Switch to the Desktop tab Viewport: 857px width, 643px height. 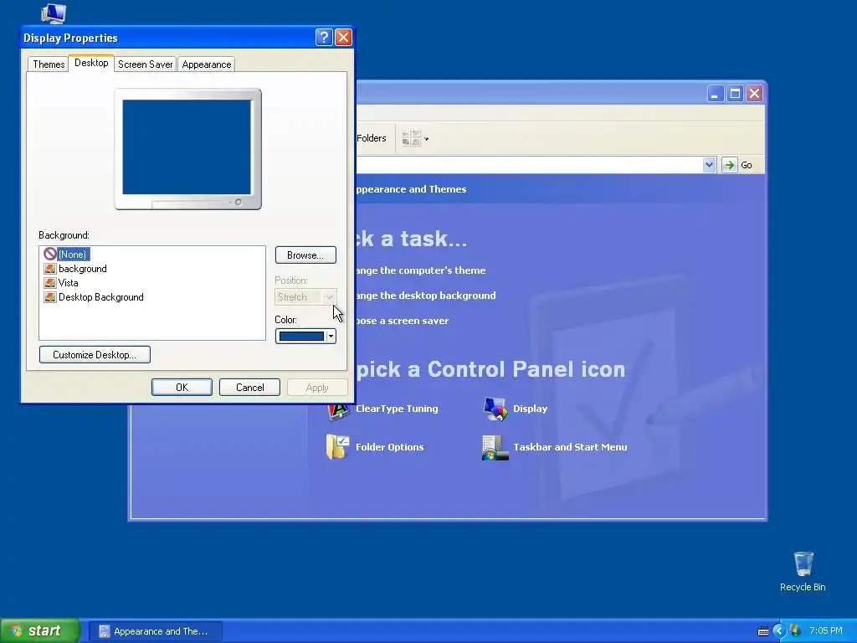(x=91, y=63)
